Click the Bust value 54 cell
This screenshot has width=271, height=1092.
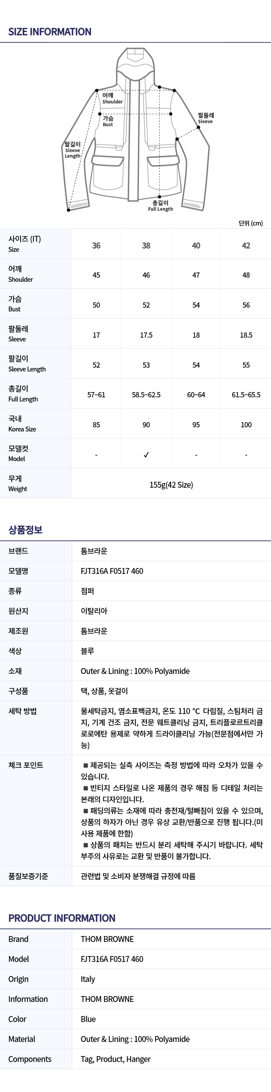196,305
